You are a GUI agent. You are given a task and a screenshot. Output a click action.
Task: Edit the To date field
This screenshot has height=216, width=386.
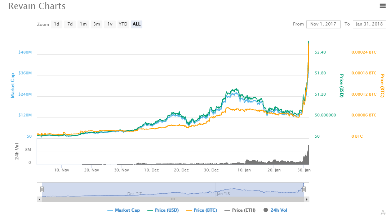tap(369, 24)
